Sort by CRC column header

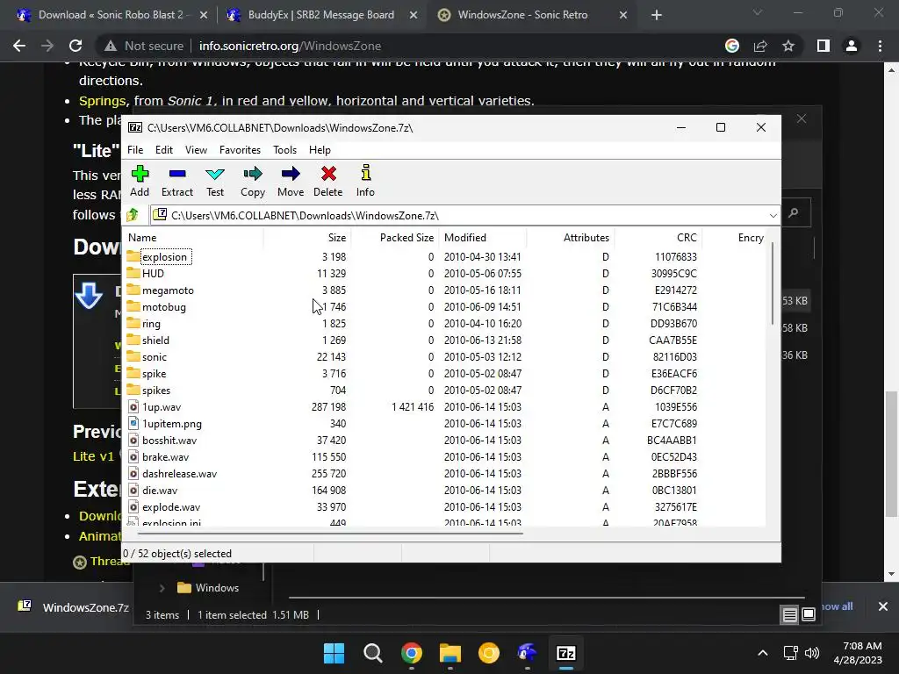pyautogui.click(x=658, y=237)
